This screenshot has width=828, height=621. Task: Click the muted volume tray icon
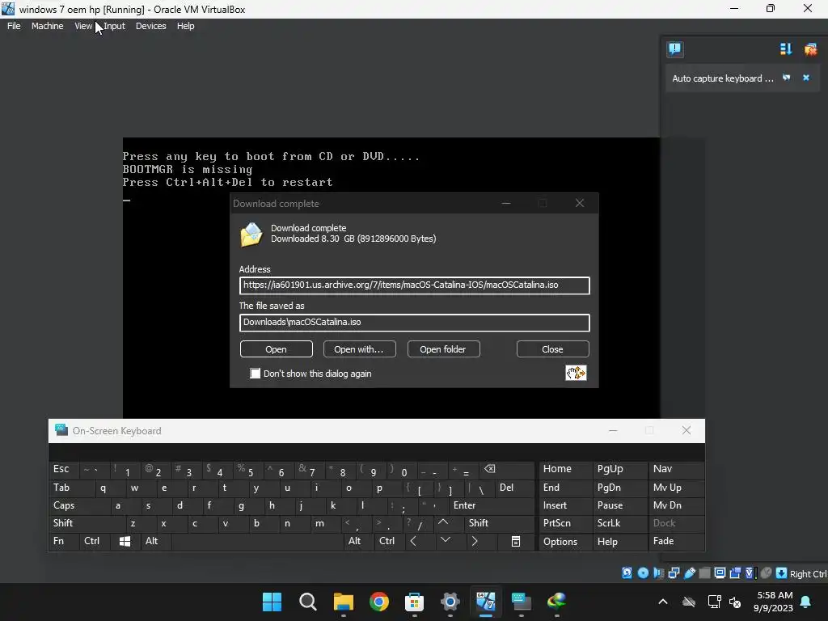click(x=734, y=602)
